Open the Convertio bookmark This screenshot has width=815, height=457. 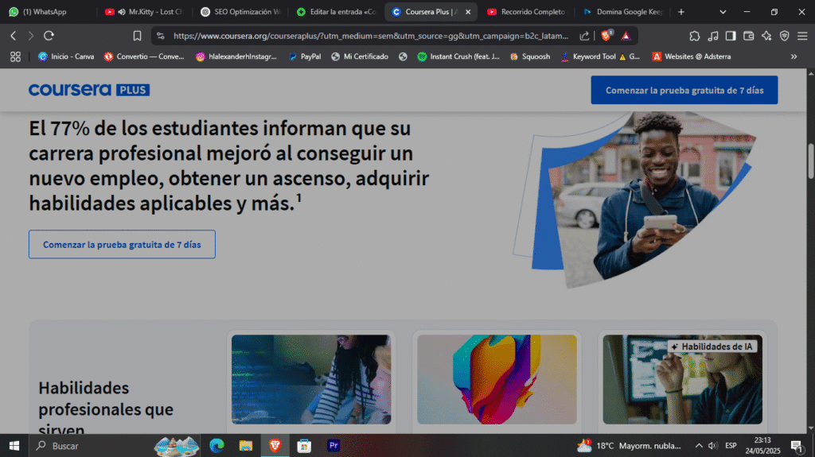pyautogui.click(x=144, y=56)
